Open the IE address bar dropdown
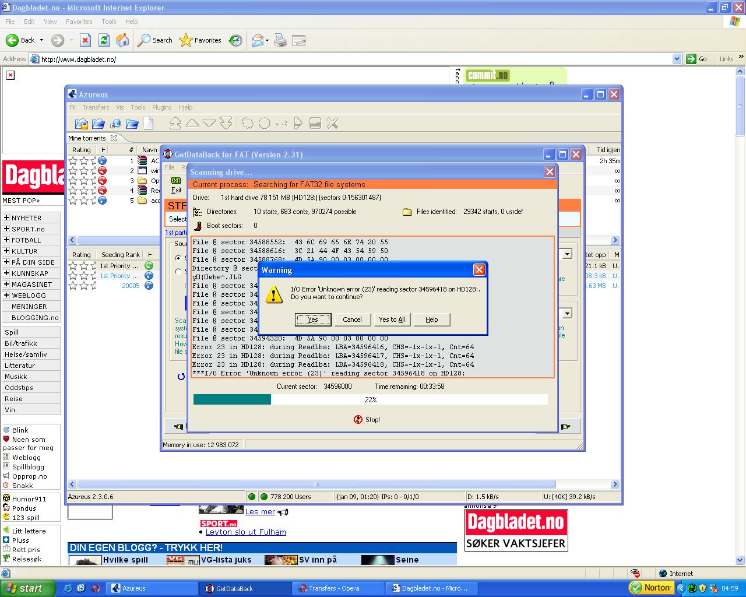The width and height of the screenshot is (746, 597). click(677, 59)
